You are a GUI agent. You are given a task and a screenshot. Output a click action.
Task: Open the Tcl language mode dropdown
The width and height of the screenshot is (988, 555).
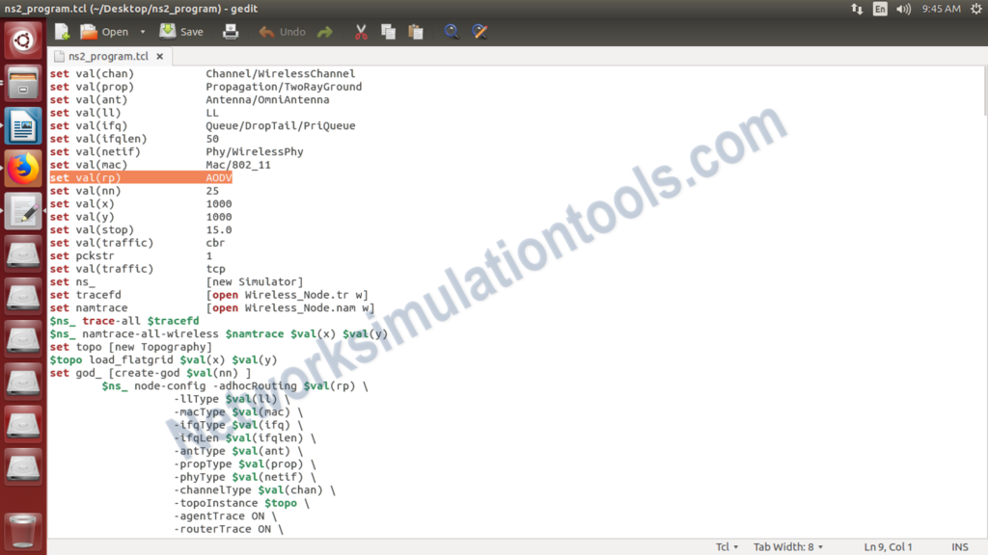pos(727,546)
